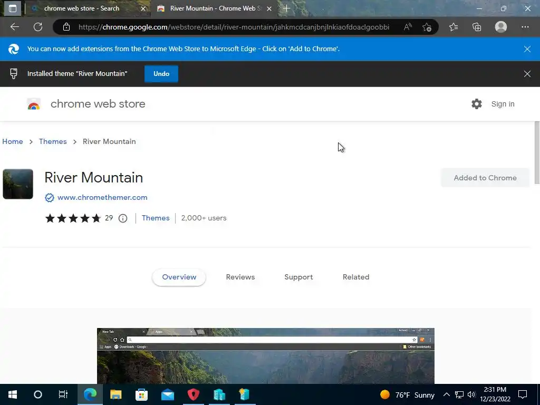
Task: Click the address bar URL field
Action: click(234, 27)
